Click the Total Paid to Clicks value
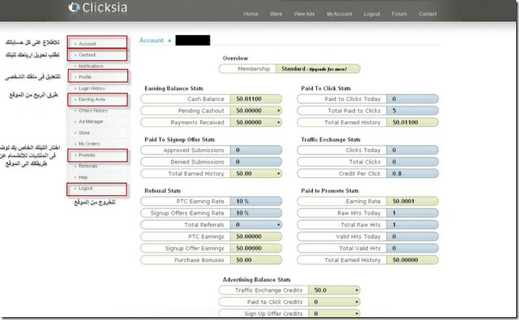 tap(394, 111)
